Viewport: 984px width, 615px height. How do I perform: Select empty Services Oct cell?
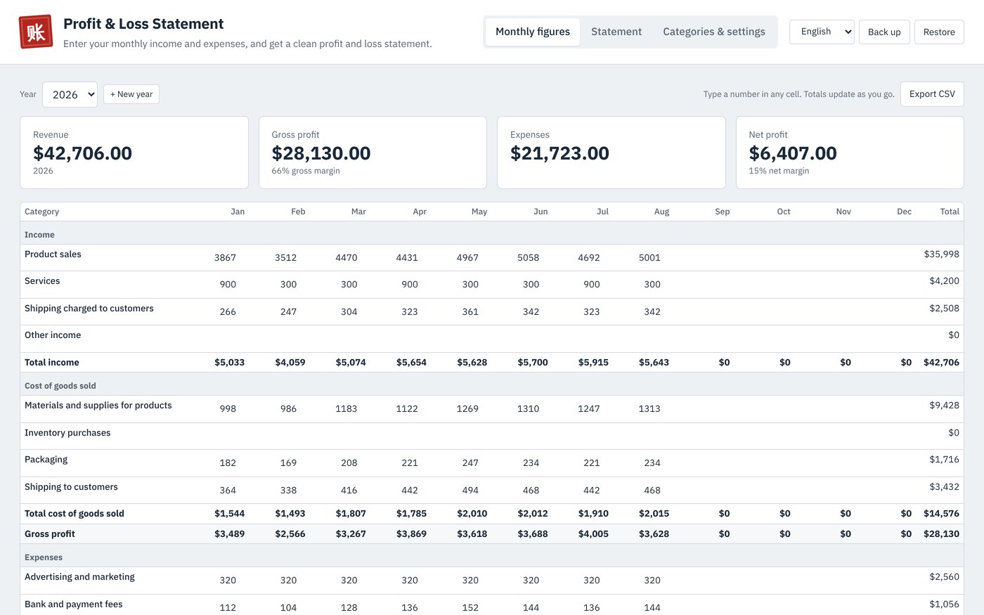pyautogui.click(x=765, y=285)
